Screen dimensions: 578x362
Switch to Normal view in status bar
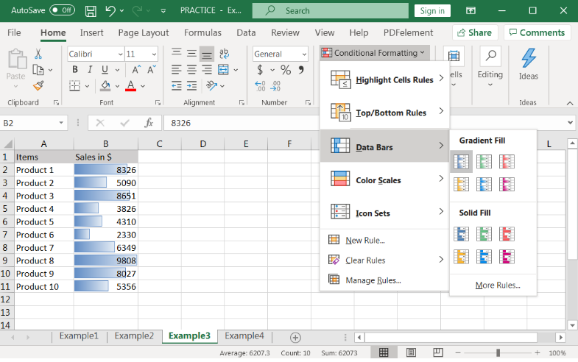[x=384, y=352]
